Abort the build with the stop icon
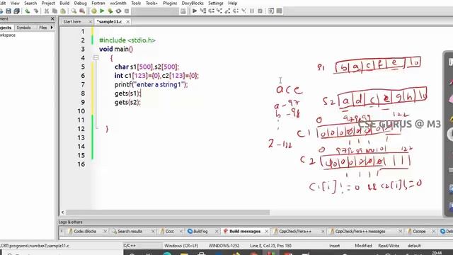This screenshot has height=255, width=453. tap(127, 11)
